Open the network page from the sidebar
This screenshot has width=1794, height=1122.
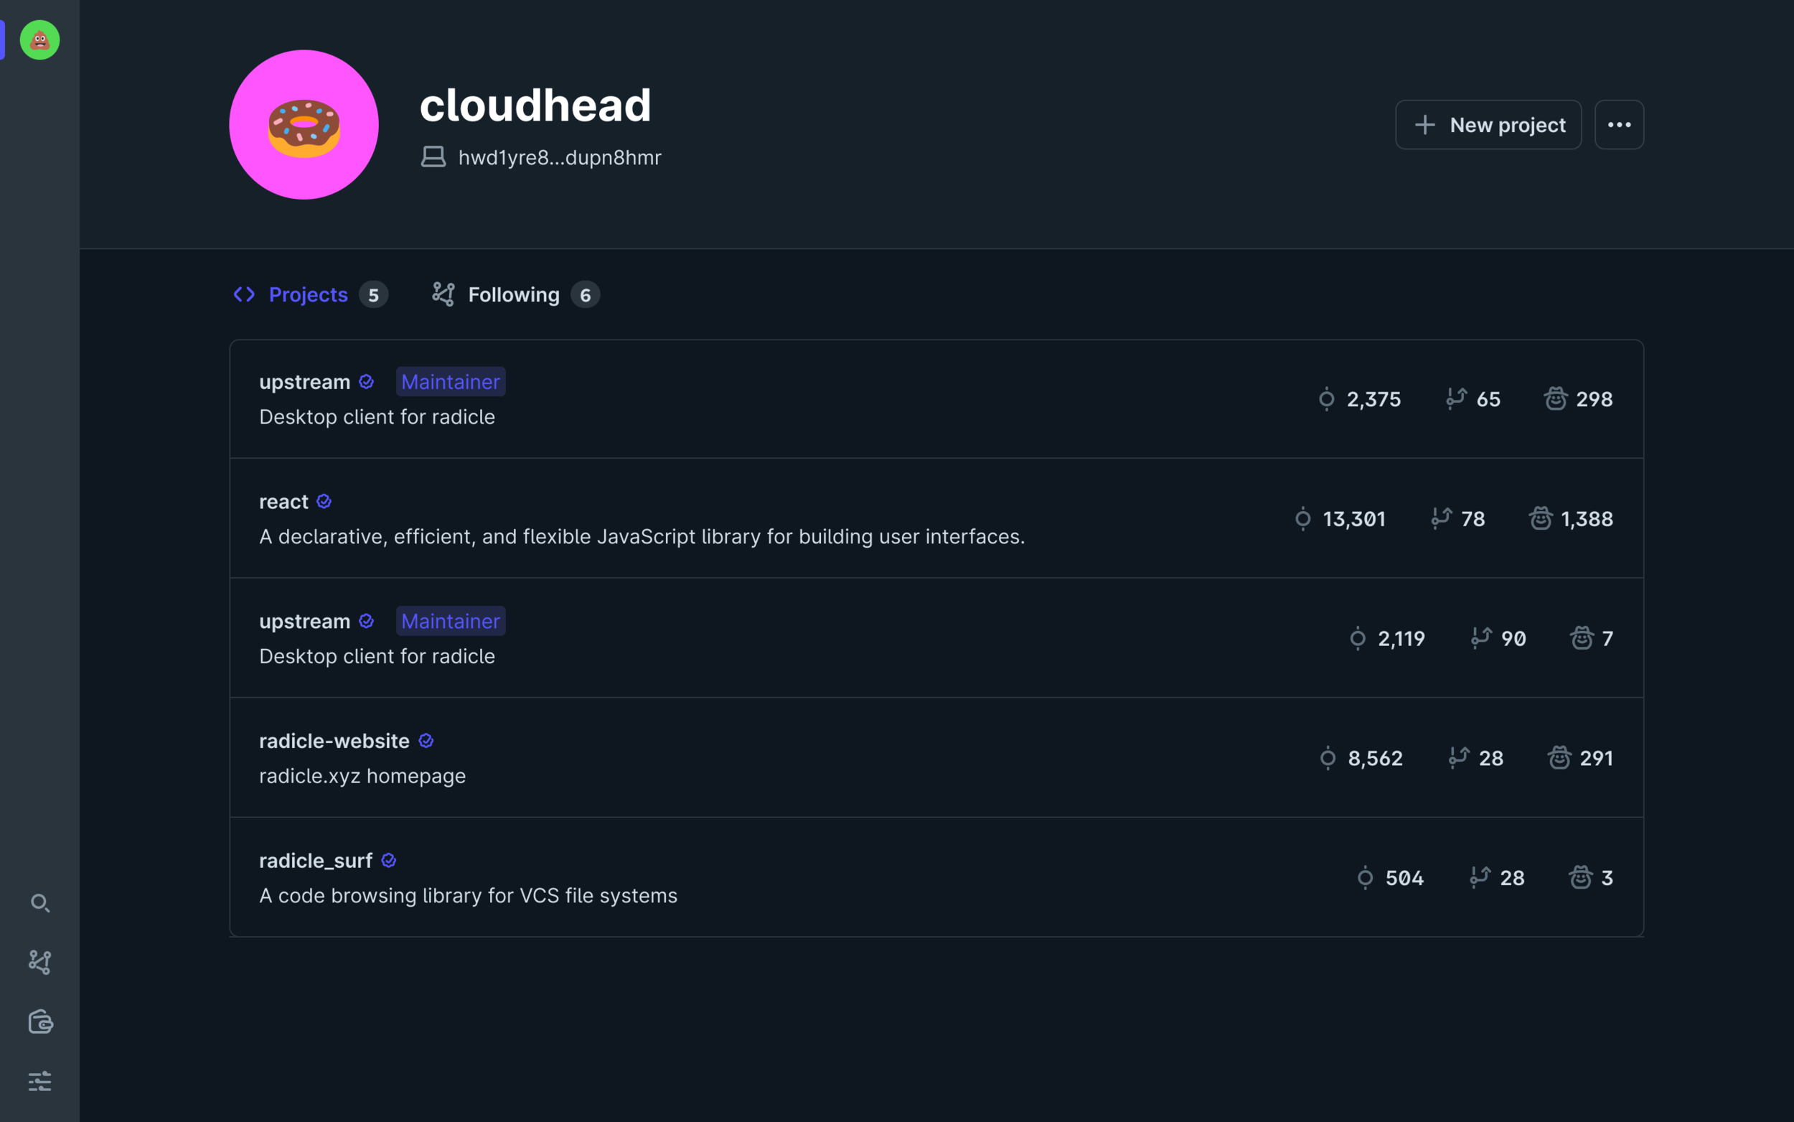click(x=39, y=962)
